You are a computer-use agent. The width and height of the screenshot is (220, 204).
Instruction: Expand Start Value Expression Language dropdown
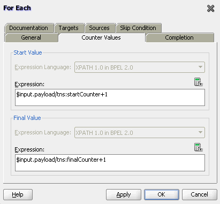click(140, 67)
